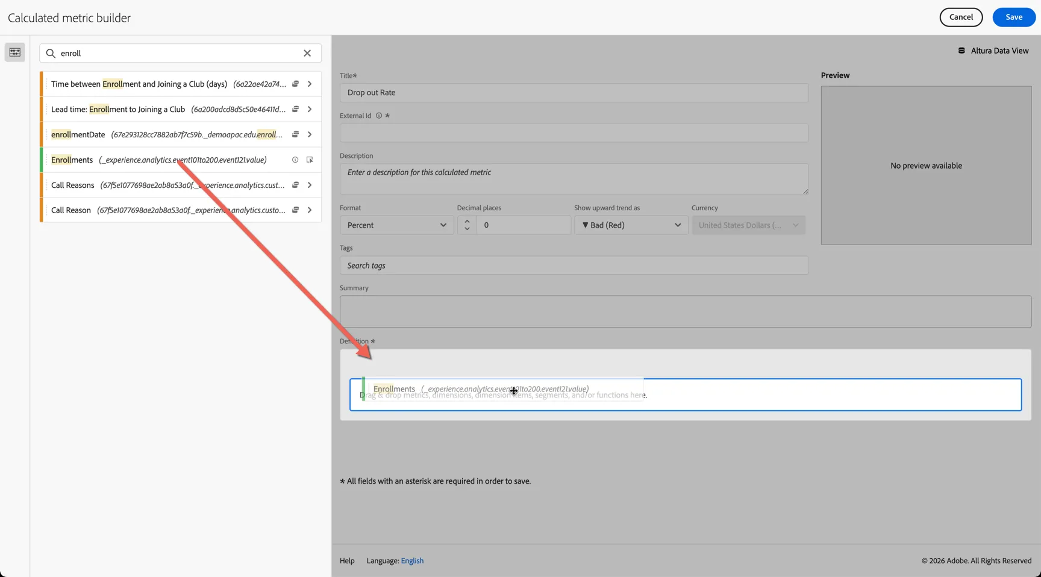1041x577 pixels.
Task: Select the 'Call Reasons' component text
Action: click(x=73, y=185)
